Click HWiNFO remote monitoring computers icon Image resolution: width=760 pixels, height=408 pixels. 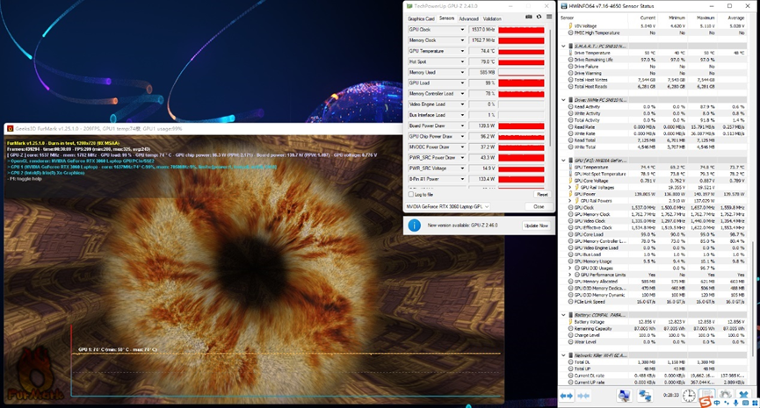click(624, 397)
